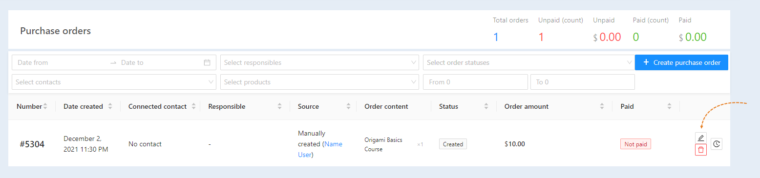The height and width of the screenshot is (178, 760).
Task: Click the Create purchase order button
Action: click(x=681, y=62)
